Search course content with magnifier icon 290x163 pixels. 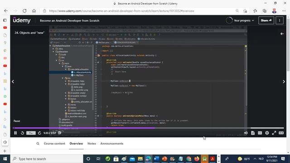38,144
